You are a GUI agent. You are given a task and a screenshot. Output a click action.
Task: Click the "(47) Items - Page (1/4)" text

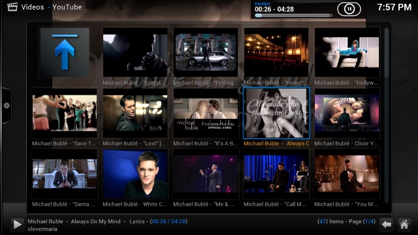click(346, 221)
